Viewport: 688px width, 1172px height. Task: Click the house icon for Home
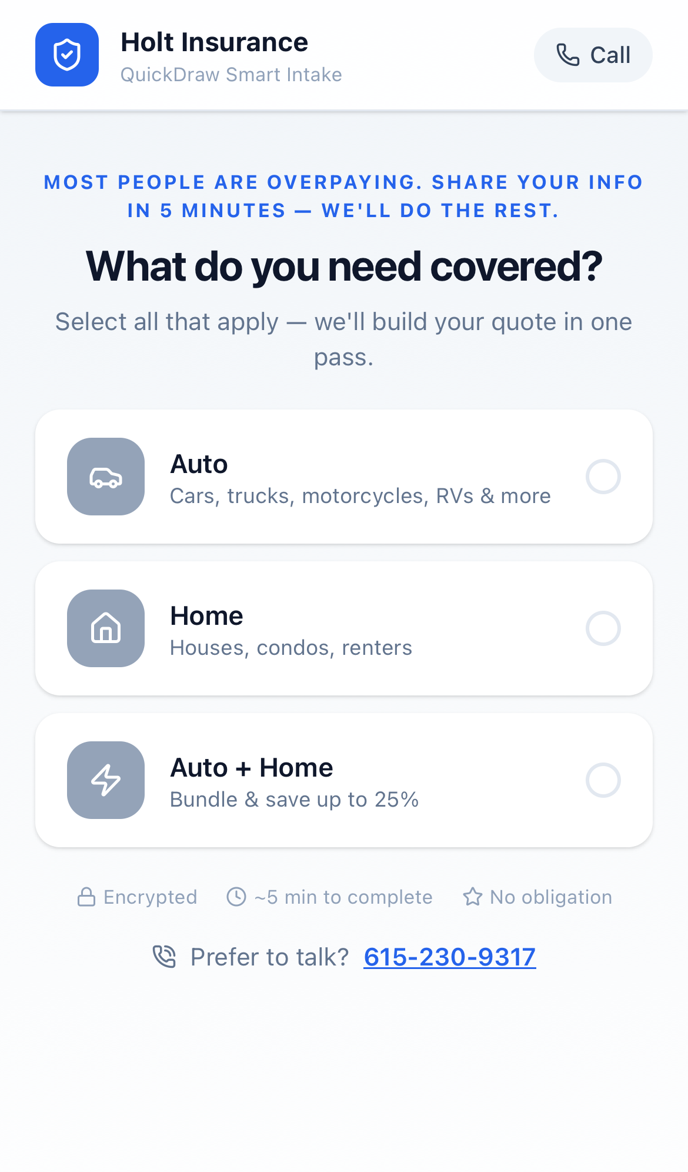(x=106, y=628)
